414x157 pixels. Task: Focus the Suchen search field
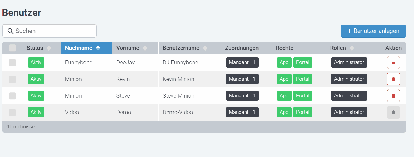(x=54, y=31)
